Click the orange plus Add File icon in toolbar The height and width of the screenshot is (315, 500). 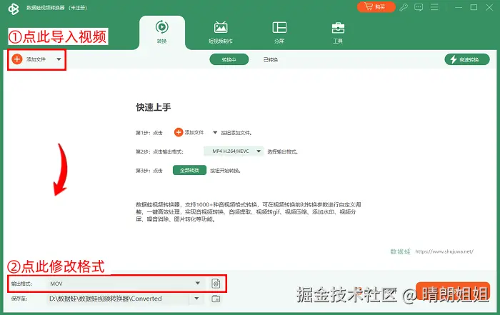click(x=17, y=59)
